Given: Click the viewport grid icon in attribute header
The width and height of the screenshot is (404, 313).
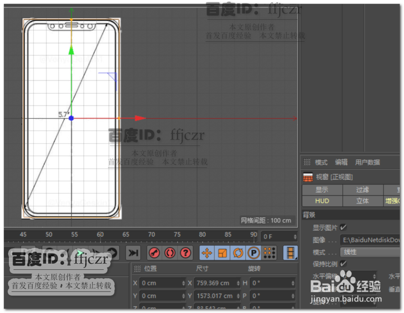Looking at the screenshot, I should click(x=308, y=177).
